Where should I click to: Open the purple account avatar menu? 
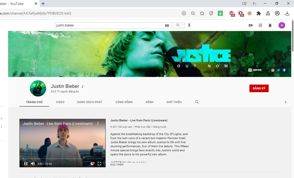tap(282, 25)
